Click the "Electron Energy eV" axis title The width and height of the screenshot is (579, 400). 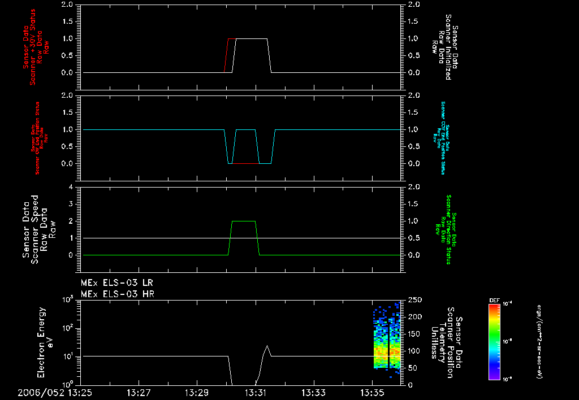(45, 342)
